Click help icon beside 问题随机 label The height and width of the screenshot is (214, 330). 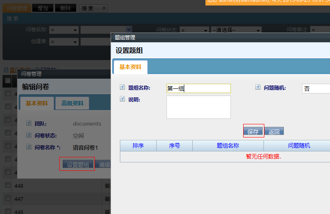point(258,88)
